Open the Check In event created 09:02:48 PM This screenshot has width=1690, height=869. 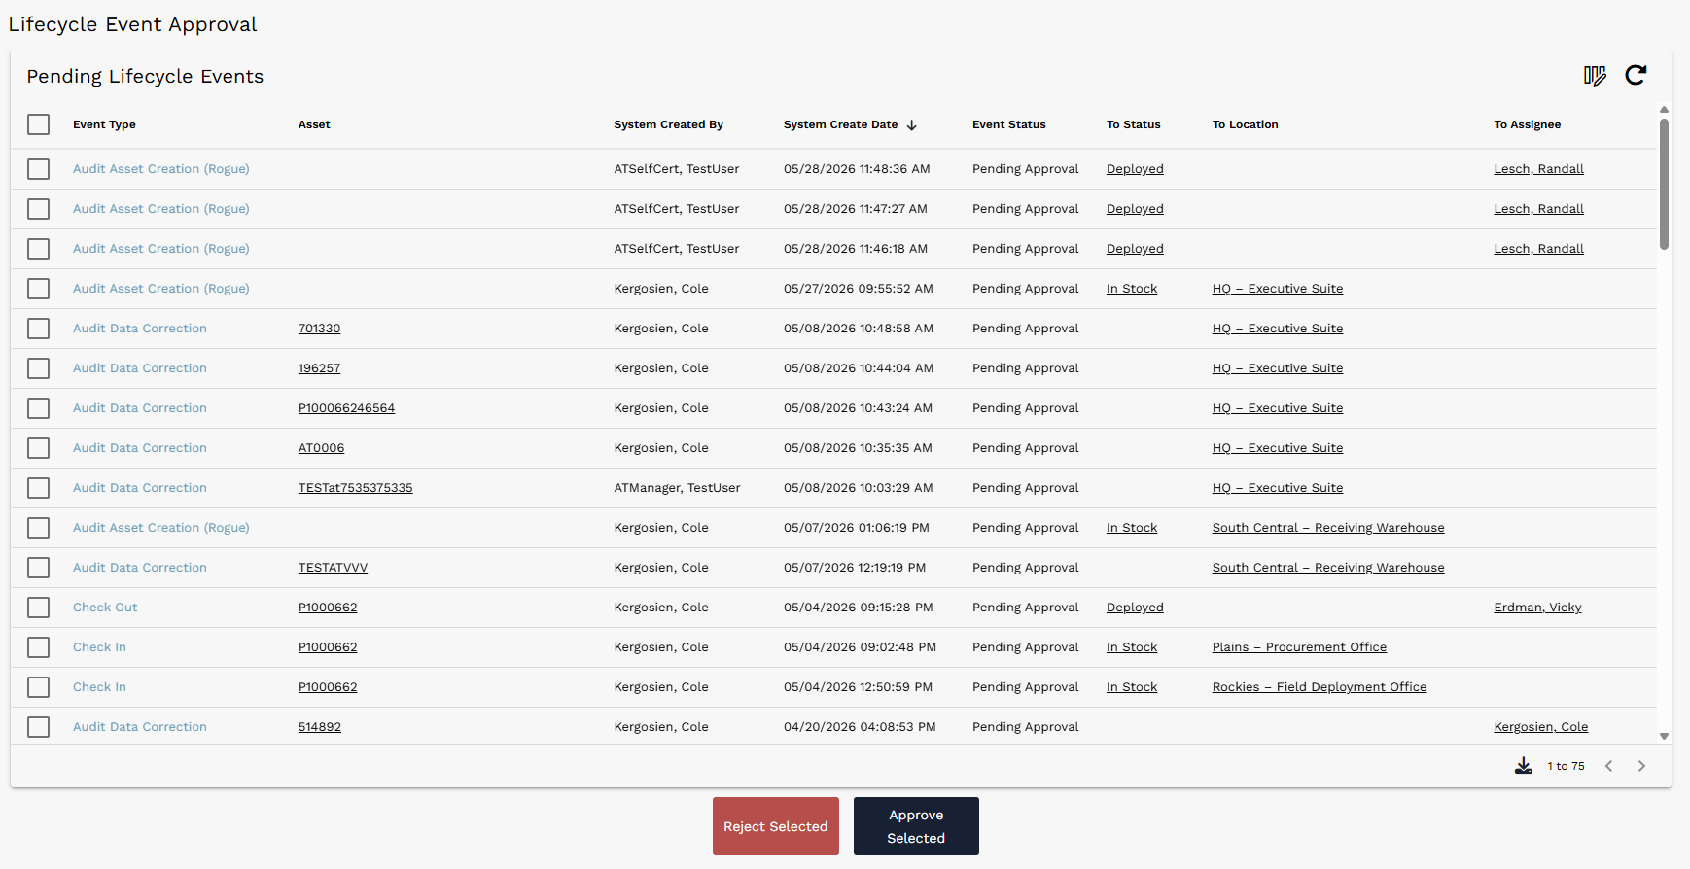click(x=99, y=647)
